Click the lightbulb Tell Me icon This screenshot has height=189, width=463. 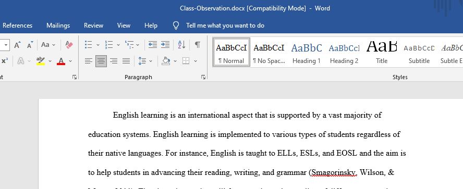pos(176,26)
